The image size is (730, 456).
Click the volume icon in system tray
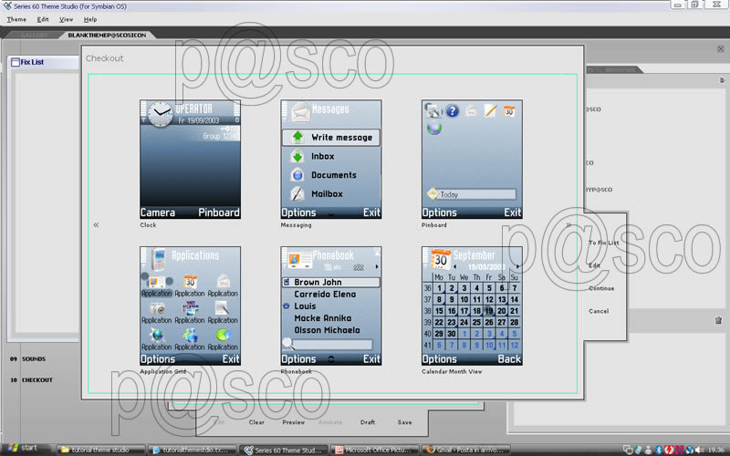coord(697,450)
